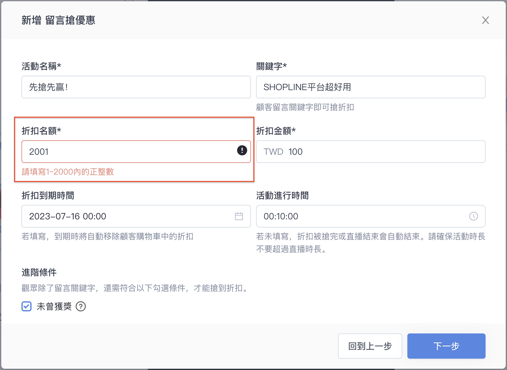Click the error exclamation icon in 折扣名額
Viewport: 507px width, 370px height.
[242, 150]
